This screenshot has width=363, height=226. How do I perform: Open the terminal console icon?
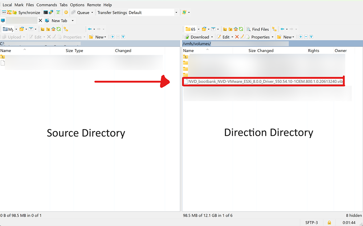pyautogui.click(x=46, y=12)
